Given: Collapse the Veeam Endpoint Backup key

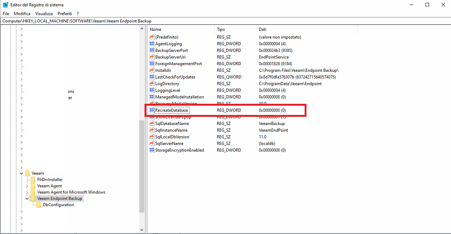Looking at the screenshot, I should (27, 199).
